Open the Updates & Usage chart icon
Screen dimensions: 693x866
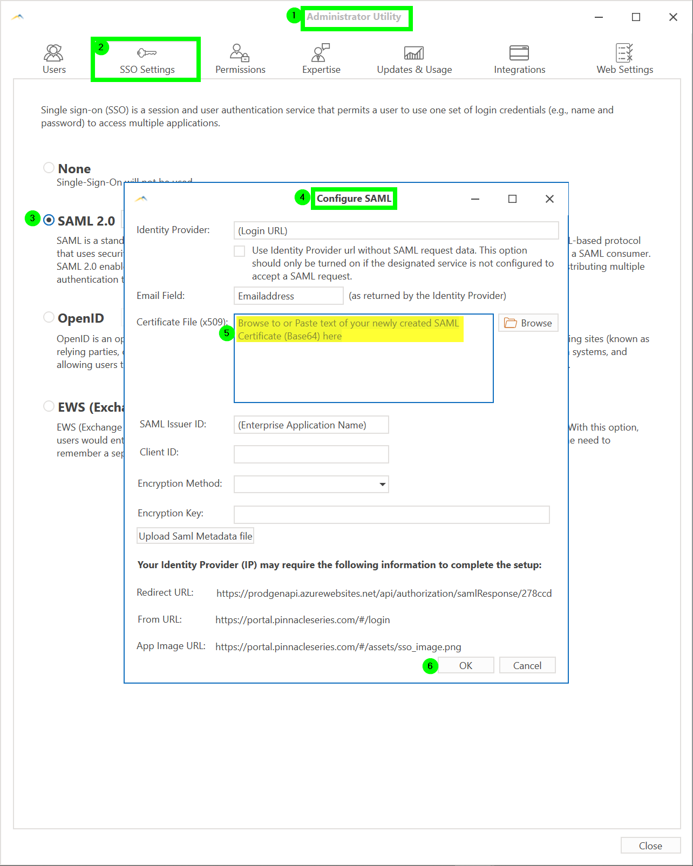pos(414,53)
